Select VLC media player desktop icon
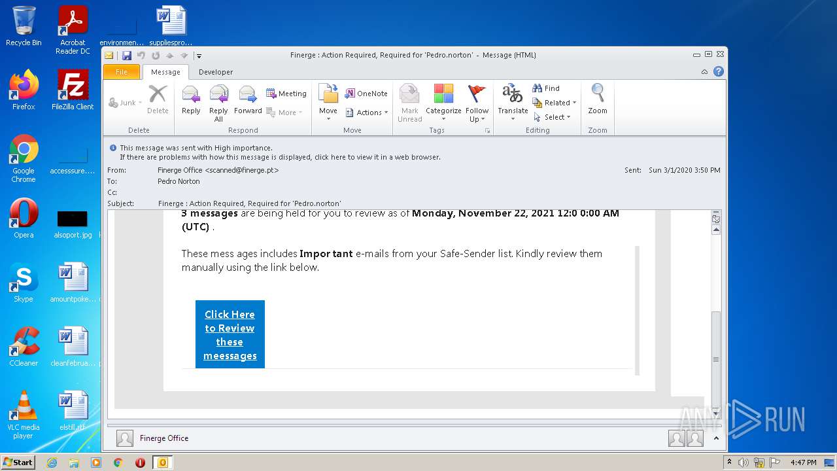The height and width of the screenshot is (471, 837). tap(24, 415)
